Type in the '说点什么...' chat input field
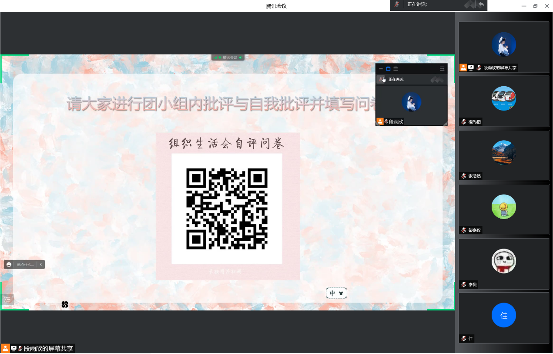This screenshot has height=354, width=553. click(x=25, y=264)
